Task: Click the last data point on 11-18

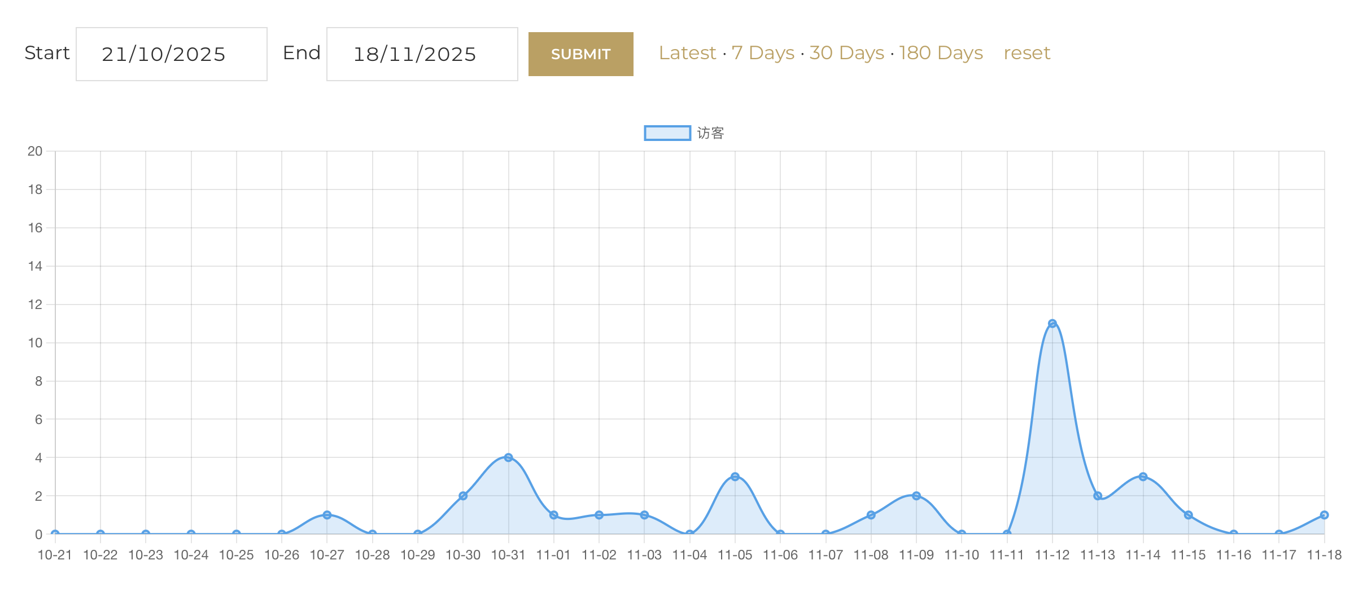Action: click(1324, 515)
